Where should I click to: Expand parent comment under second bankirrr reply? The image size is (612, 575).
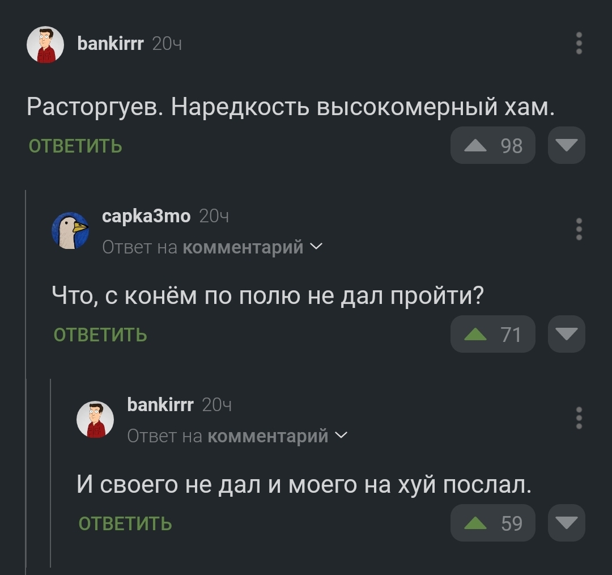point(237,436)
